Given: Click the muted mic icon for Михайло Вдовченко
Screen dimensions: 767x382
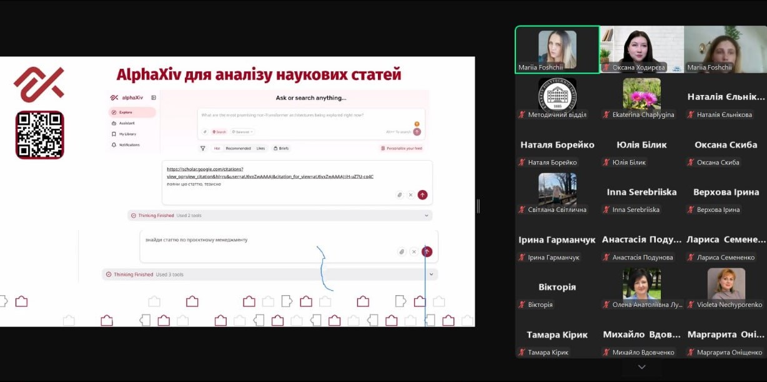Looking at the screenshot, I should 606,353.
